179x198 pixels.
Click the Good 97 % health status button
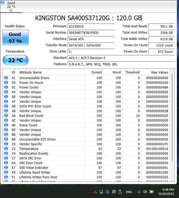(15, 38)
